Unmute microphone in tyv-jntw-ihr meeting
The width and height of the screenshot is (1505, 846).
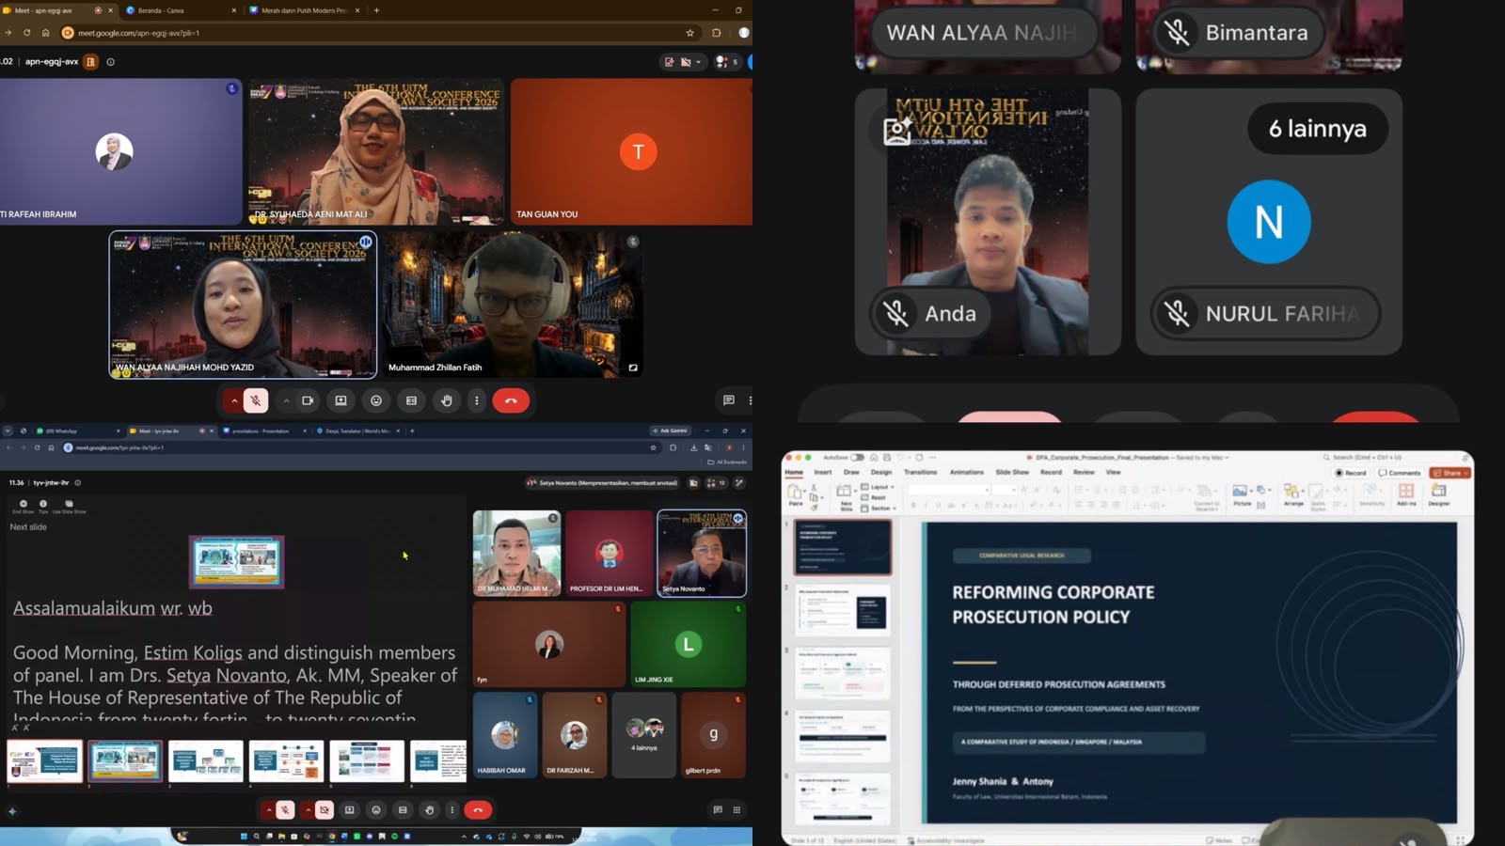[285, 809]
